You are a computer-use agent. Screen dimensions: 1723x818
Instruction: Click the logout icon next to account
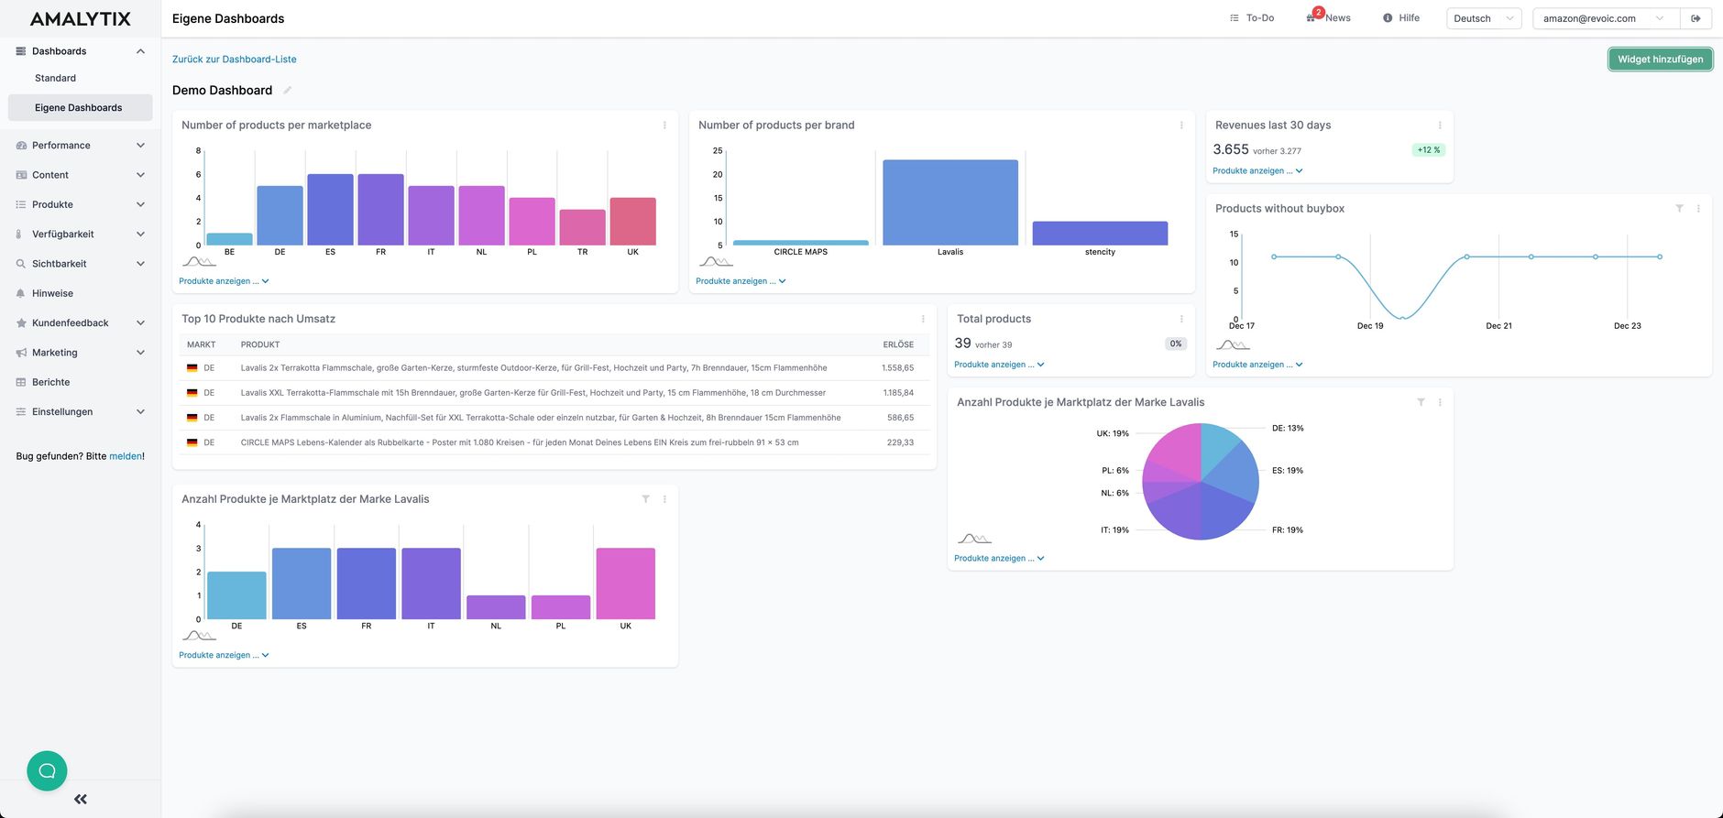(1696, 18)
